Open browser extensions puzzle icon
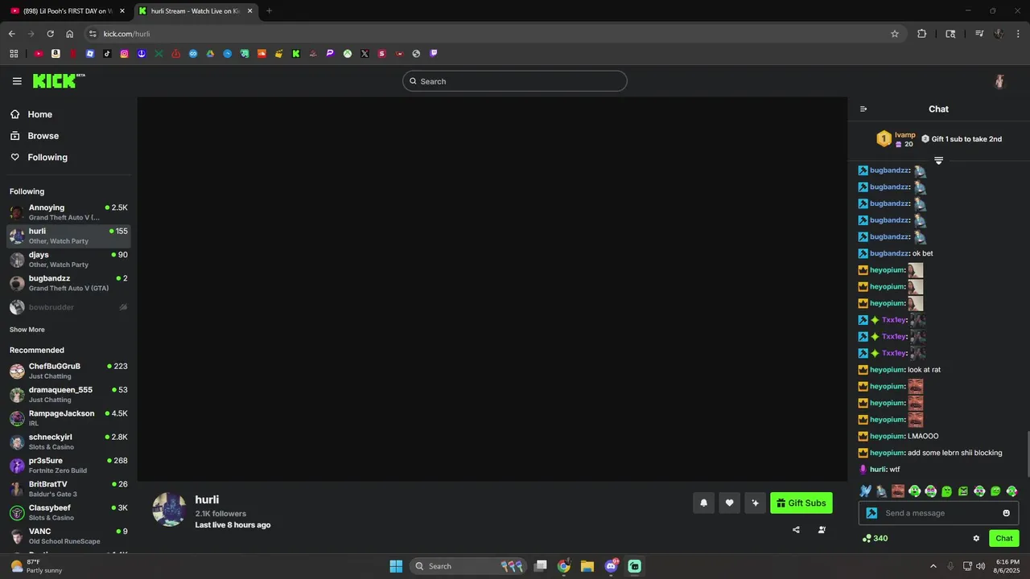Image resolution: width=1030 pixels, height=579 pixels. pos(922,34)
